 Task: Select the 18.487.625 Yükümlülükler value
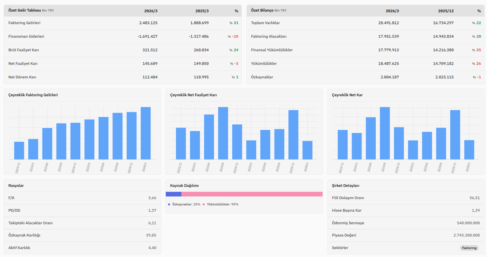389,64
